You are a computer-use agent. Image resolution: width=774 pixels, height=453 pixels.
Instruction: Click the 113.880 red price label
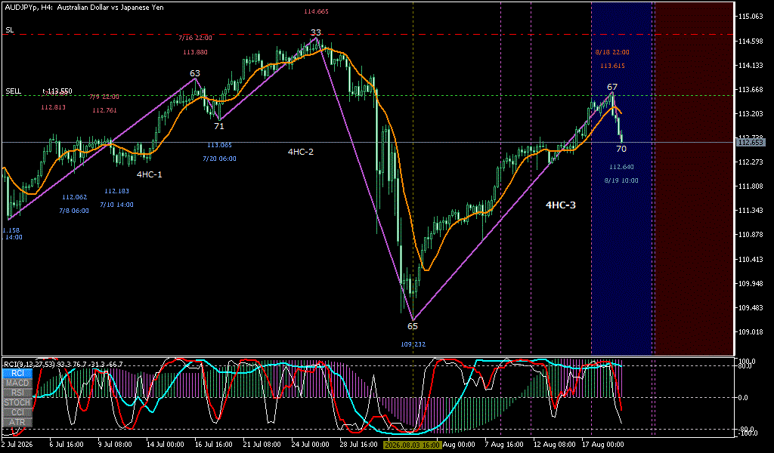click(x=195, y=52)
